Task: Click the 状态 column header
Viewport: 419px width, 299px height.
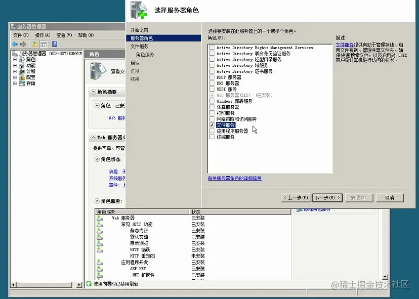Action: [240, 212]
